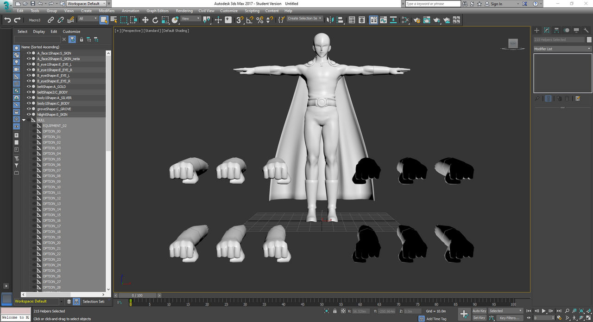Activate the Rotate tool
This screenshot has height=322, width=593.
(155, 20)
